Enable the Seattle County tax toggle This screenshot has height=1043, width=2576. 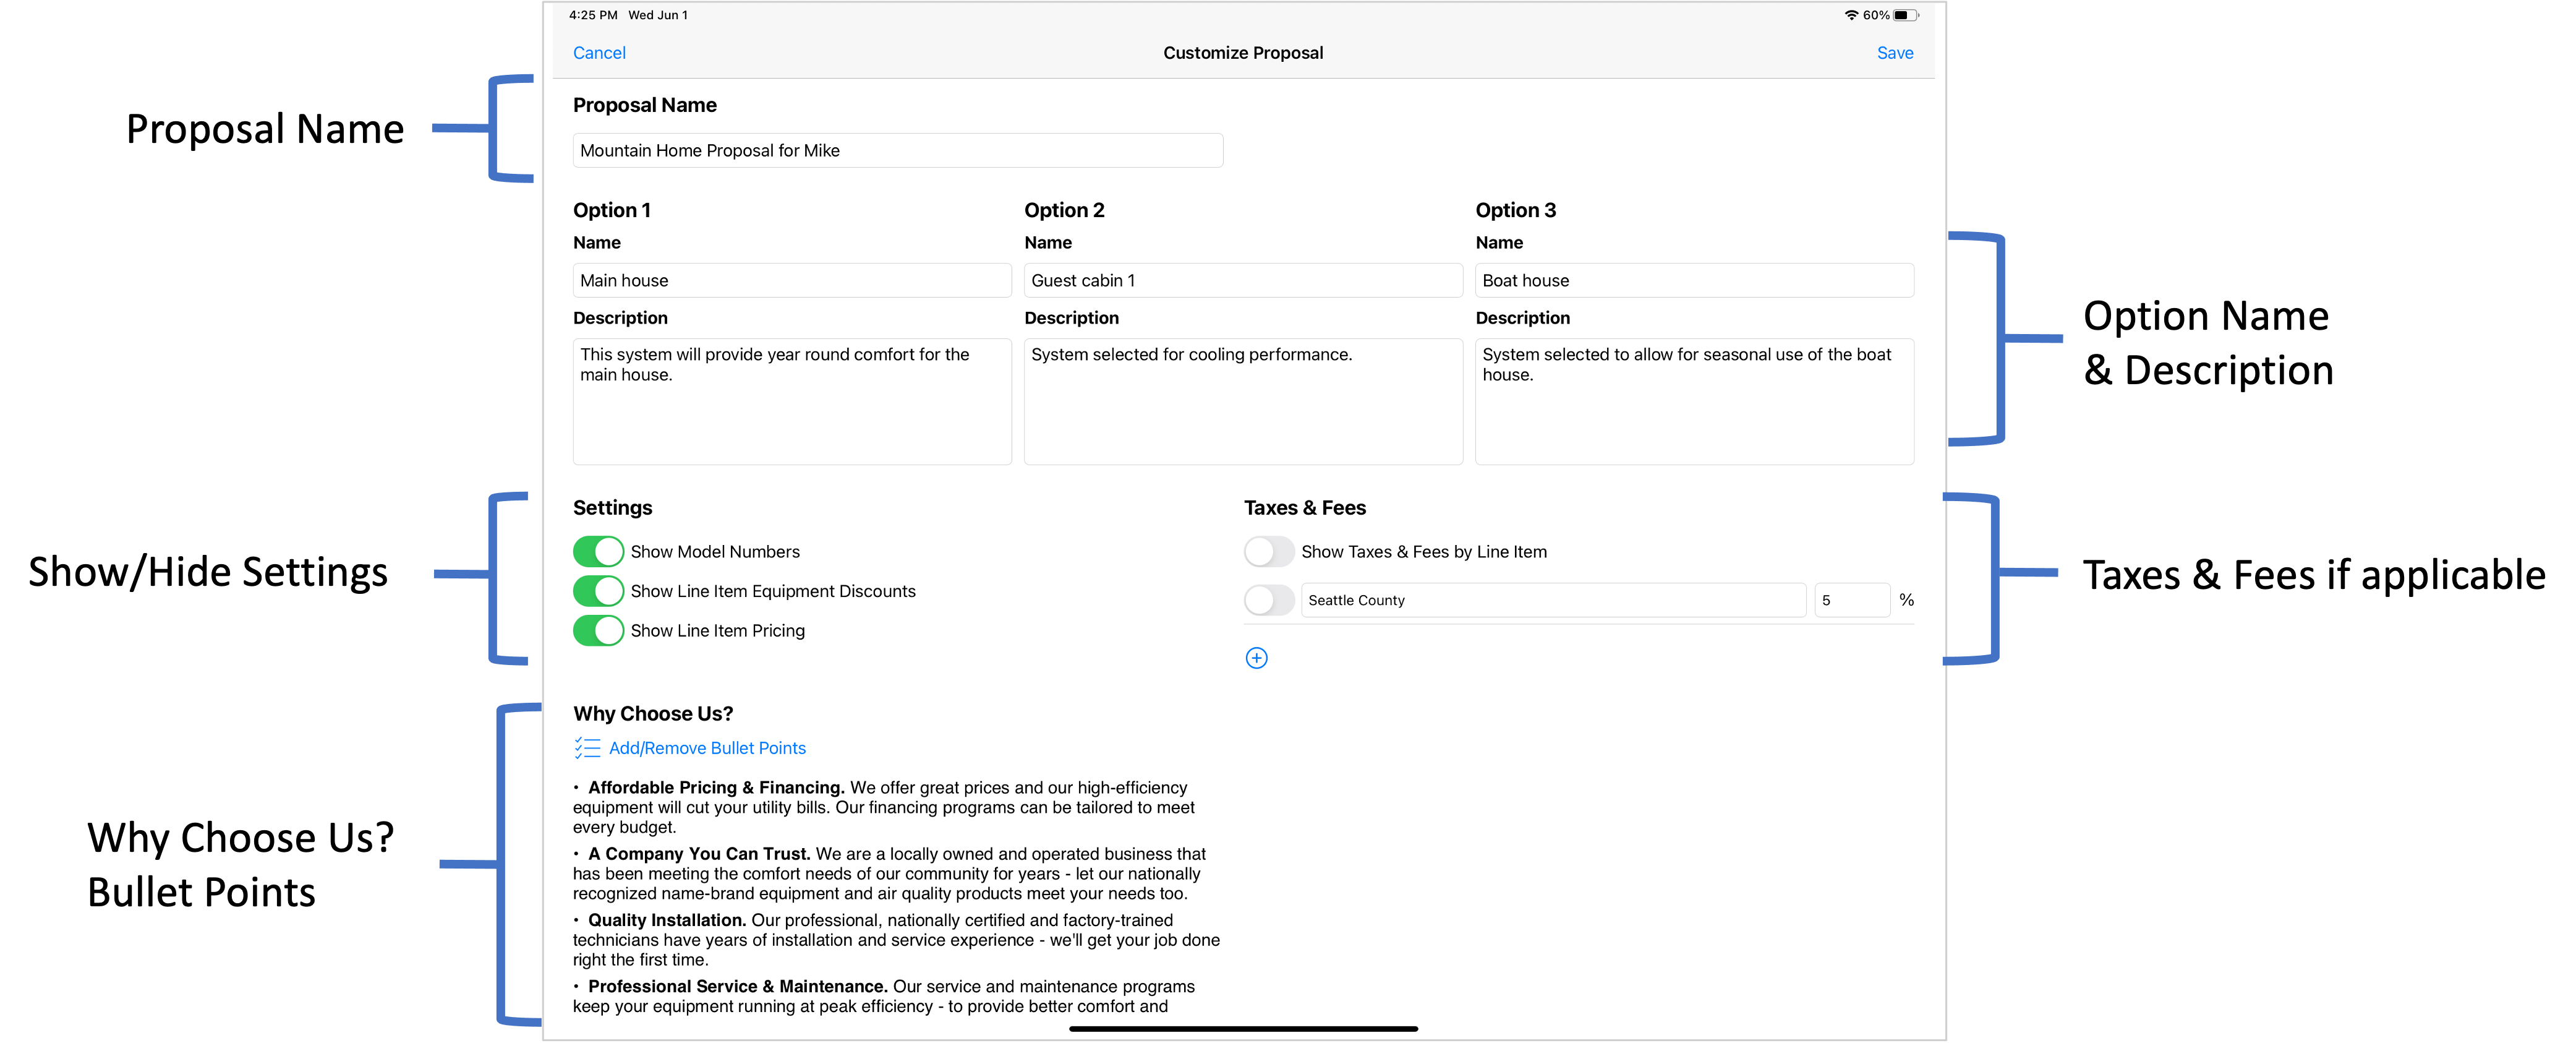tap(1269, 600)
